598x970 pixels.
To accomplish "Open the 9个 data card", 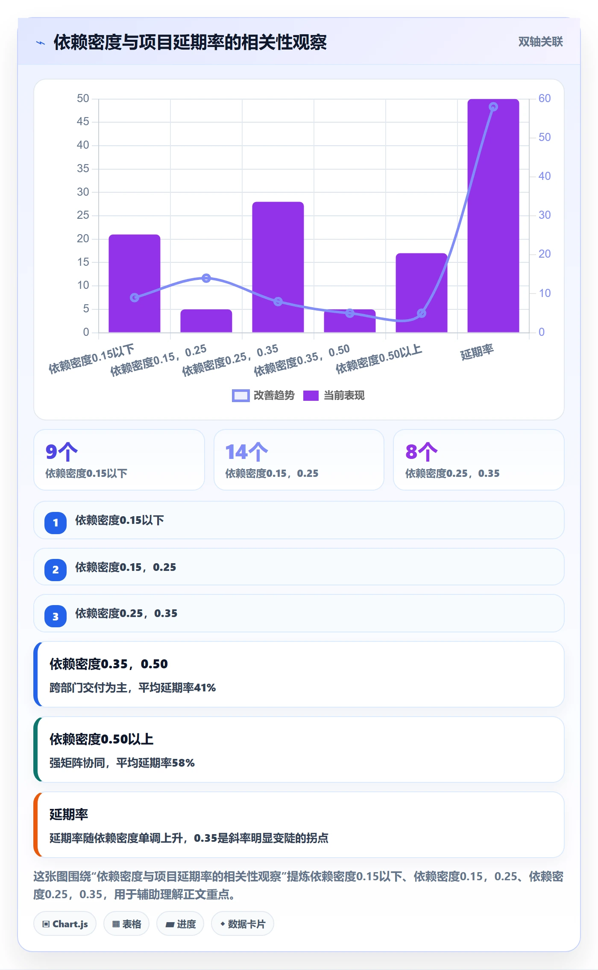I will pos(119,460).
